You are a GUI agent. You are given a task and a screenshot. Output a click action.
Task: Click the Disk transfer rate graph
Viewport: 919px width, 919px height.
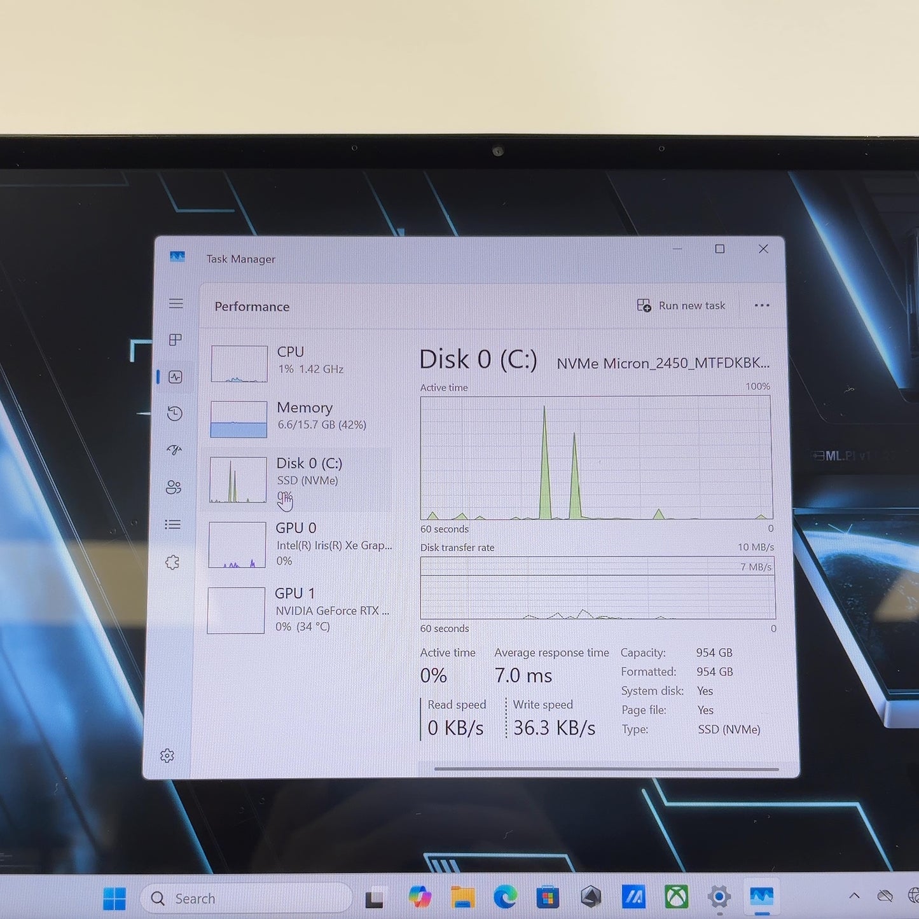pos(598,588)
